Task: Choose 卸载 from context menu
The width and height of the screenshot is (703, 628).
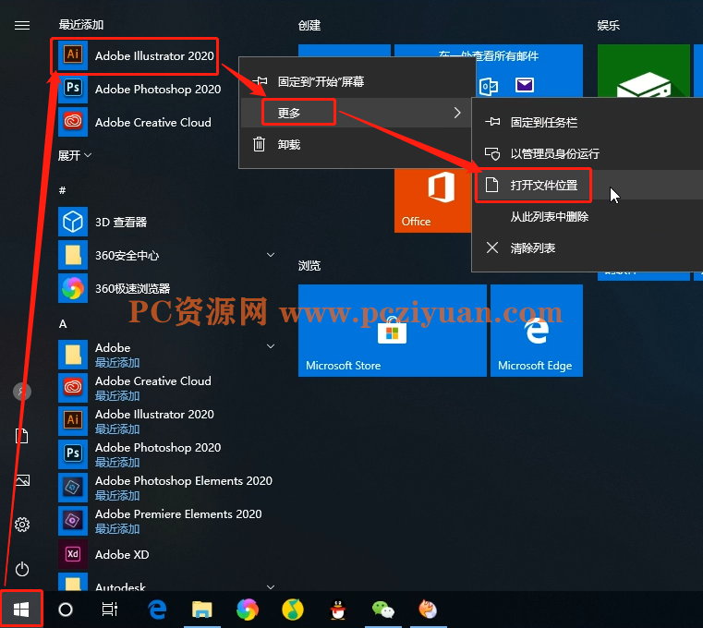Action: 357,144
